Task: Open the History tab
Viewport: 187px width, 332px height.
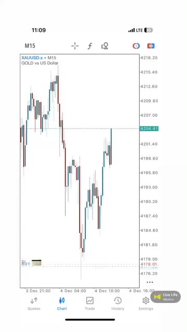Action: (118, 303)
